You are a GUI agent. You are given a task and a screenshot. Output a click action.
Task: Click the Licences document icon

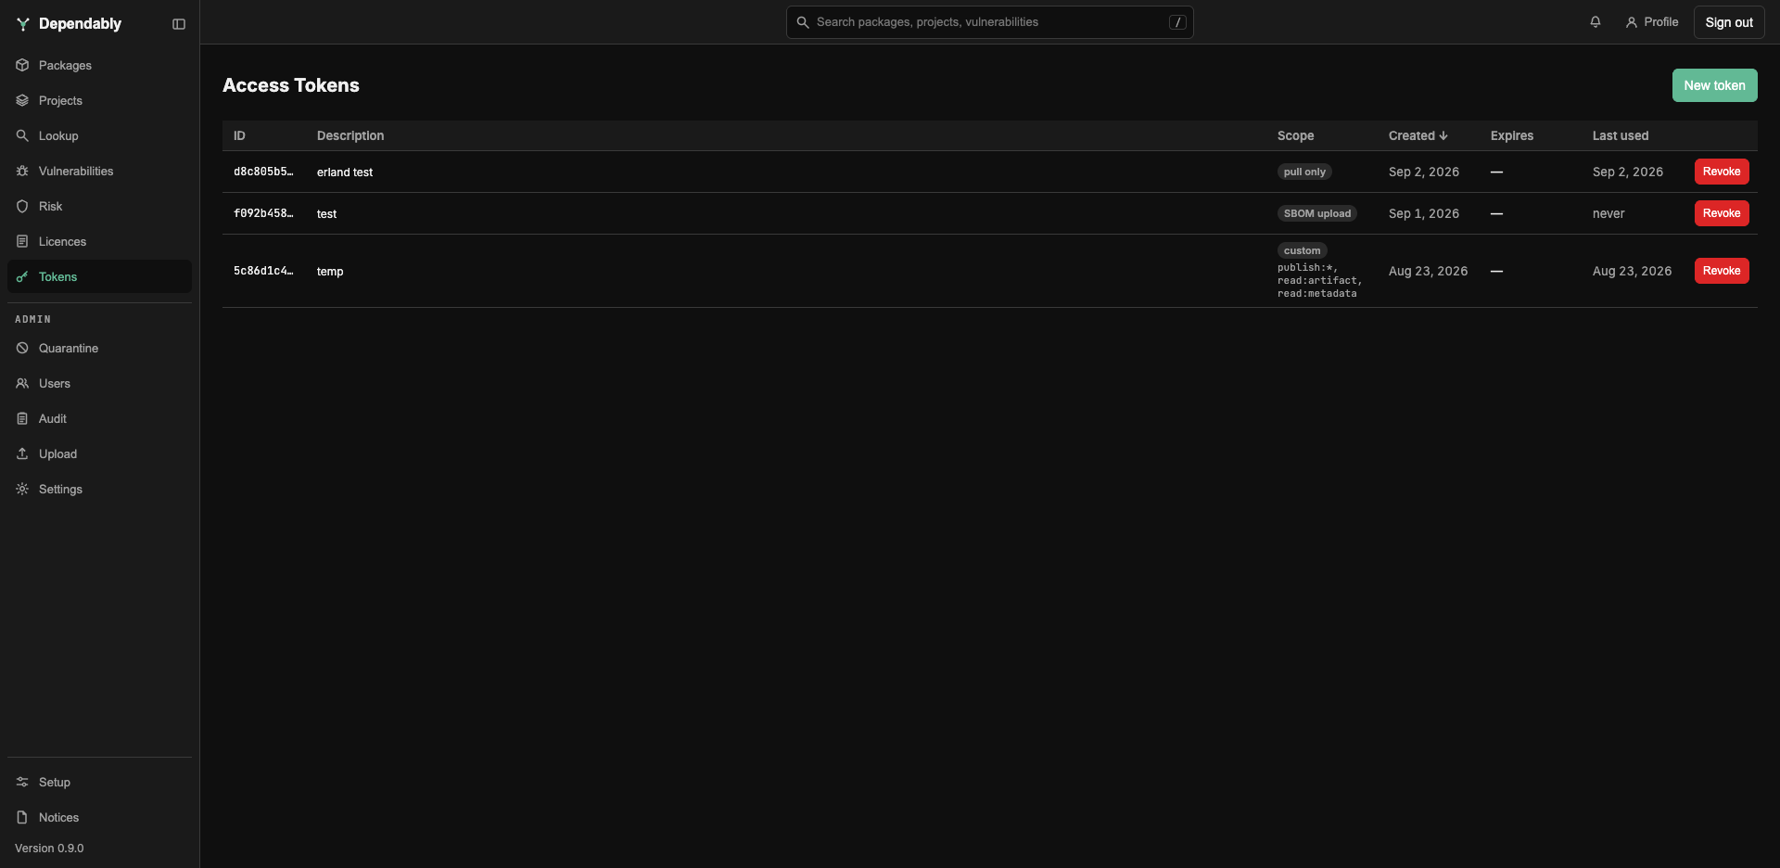[x=22, y=242]
